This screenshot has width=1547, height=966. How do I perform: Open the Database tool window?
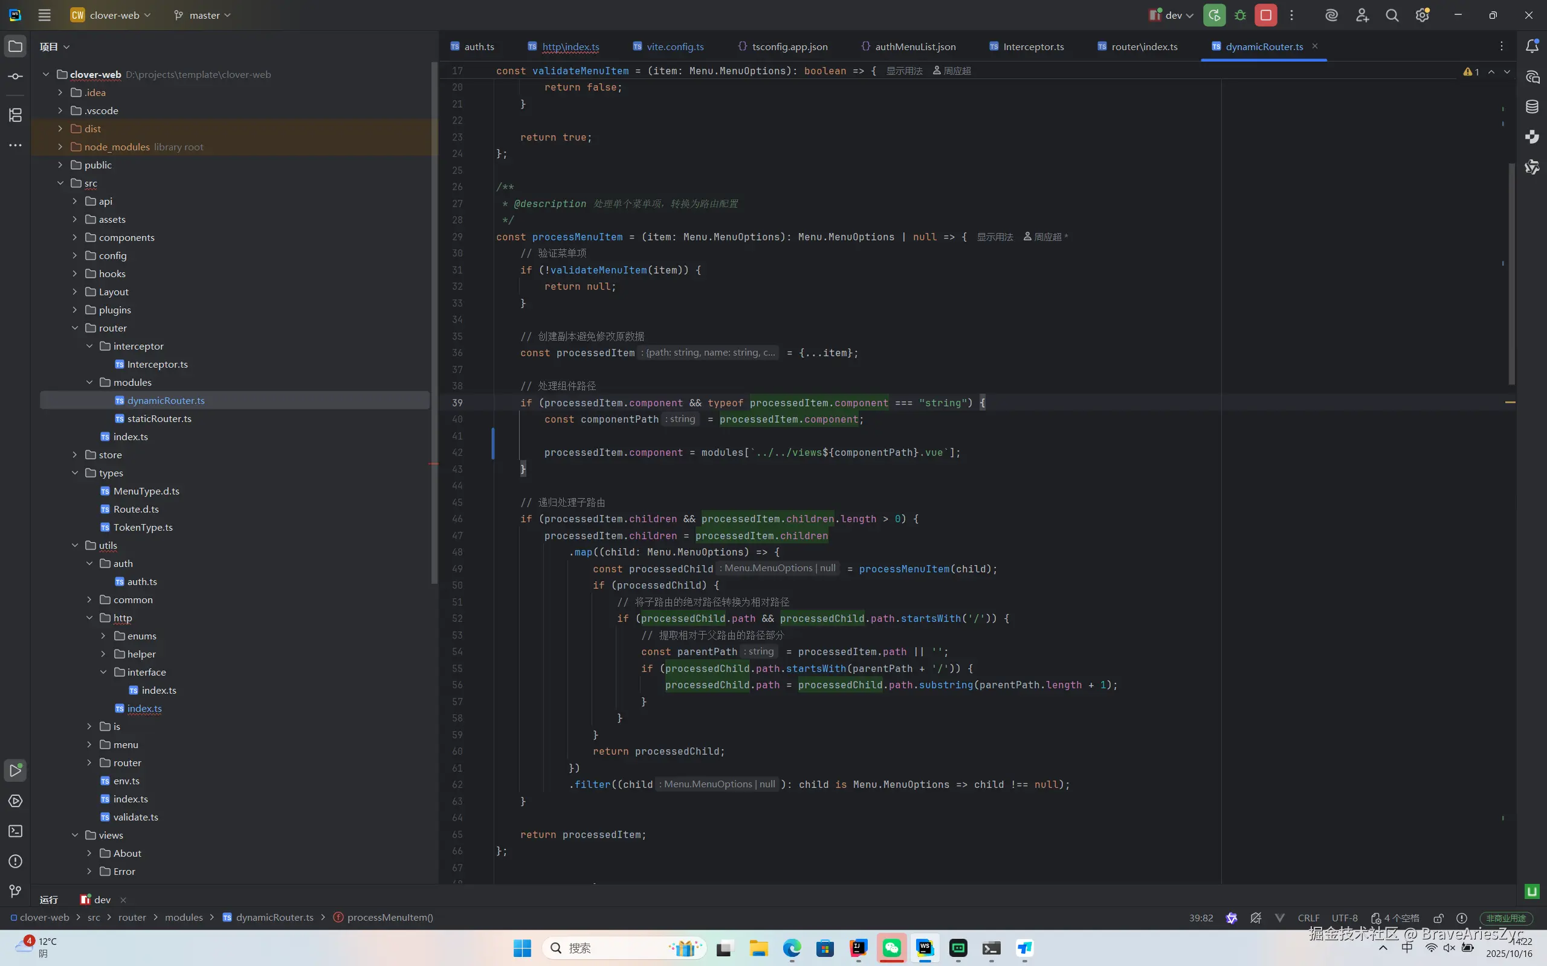coord(1532,107)
